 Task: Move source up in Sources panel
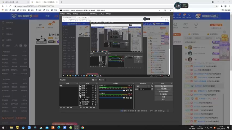(x=91, y=107)
